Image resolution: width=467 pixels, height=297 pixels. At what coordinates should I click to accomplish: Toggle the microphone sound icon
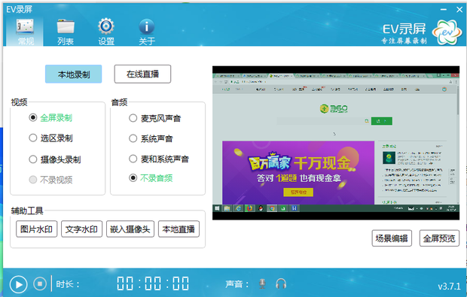point(262,284)
